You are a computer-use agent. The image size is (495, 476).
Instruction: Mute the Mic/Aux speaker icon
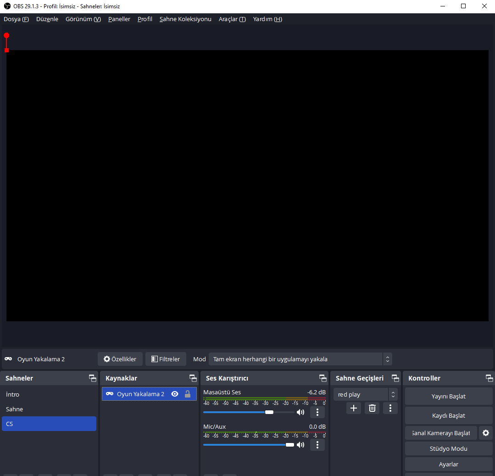[300, 445]
